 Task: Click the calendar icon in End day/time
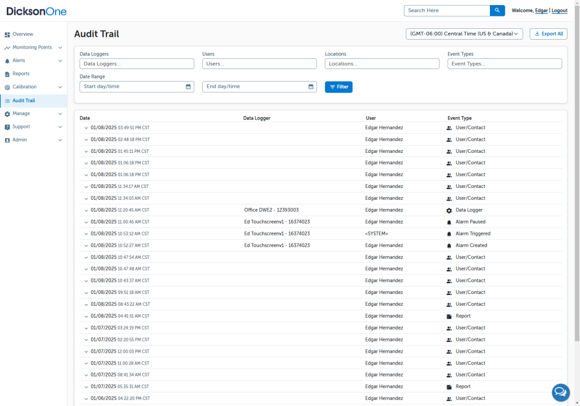pyautogui.click(x=311, y=87)
